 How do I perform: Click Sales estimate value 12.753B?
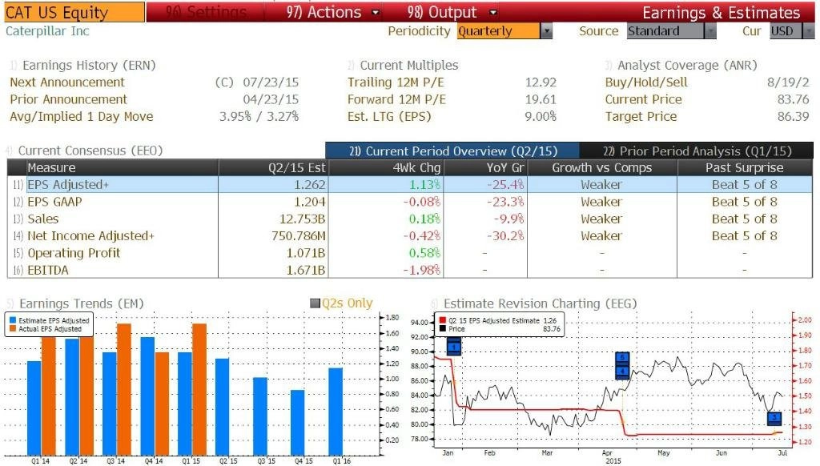(302, 219)
